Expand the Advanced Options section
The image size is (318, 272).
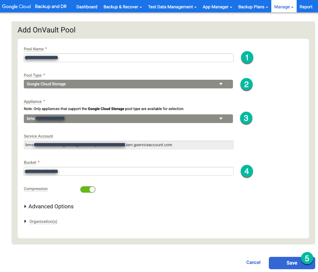[x=49, y=206]
